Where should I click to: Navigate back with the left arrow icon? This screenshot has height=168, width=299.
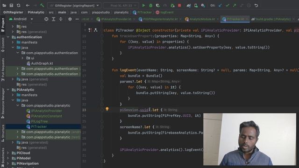(x=28, y=6)
